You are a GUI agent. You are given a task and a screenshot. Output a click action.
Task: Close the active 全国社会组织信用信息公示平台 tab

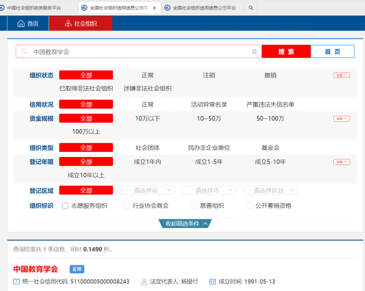click(x=155, y=8)
